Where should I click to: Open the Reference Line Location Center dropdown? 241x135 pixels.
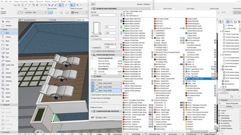[79, 12]
